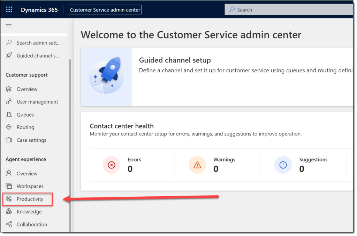Click the red Errors circle icon
This screenshot has width=357, height=236.
point(112,165)
